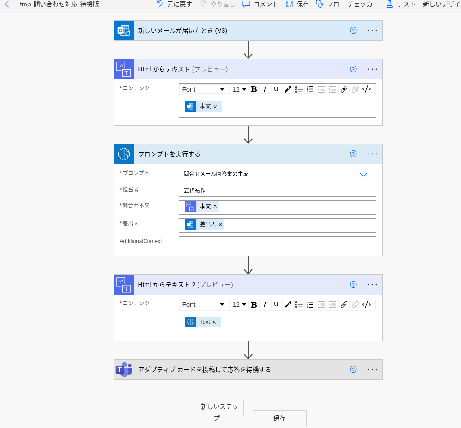
Task: Click AI Builder icon of プロンプトを実行する
Action: click(x=124, y=154)
